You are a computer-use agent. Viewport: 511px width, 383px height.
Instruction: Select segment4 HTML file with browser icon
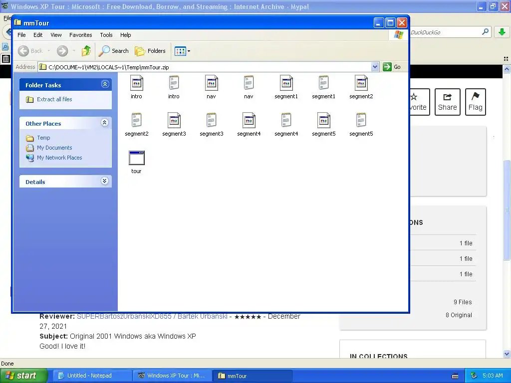249,121
